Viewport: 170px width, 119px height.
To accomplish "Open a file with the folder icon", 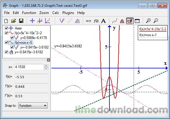I will tap(13, 21).
